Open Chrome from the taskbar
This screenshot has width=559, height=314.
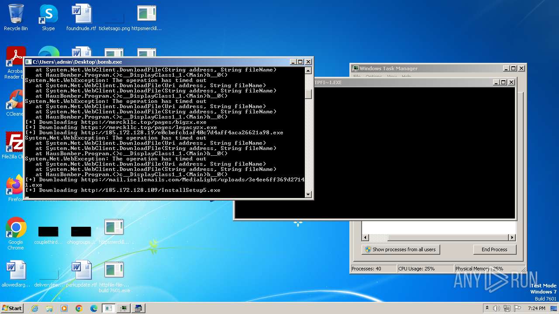(x=79, y=308)
